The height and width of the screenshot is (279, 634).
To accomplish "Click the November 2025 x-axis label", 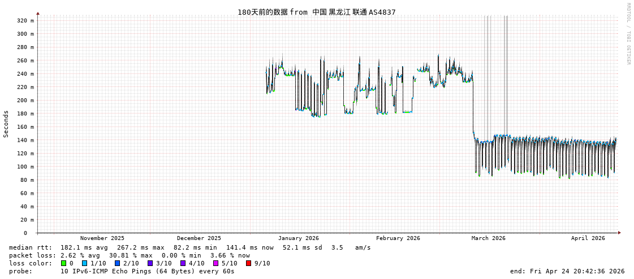I will click(x=102, y=238).
